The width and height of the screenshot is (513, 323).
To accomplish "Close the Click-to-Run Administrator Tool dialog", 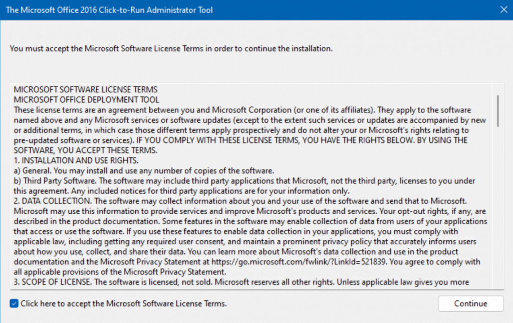I will 504,10.
